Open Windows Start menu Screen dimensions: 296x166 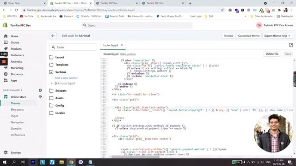(5, 162)
